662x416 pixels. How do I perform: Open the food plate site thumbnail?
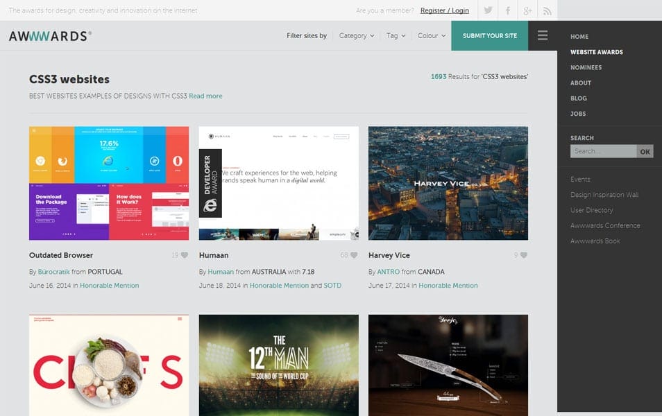[109, 365]
